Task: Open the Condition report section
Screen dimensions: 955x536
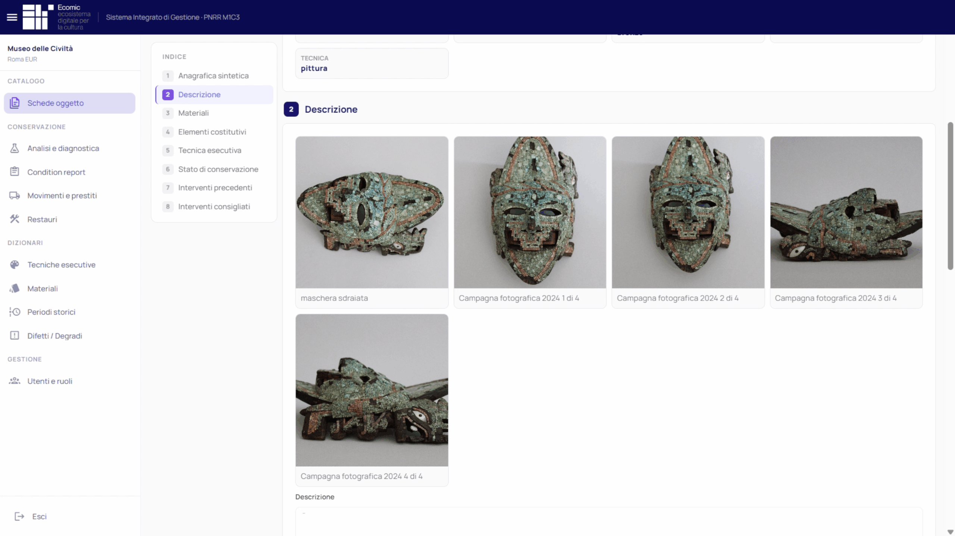Action: tap(69, 172)
